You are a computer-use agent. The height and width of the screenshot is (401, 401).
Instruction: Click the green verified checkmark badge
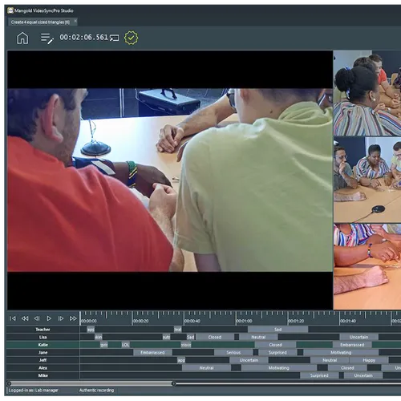pos(131,38)
